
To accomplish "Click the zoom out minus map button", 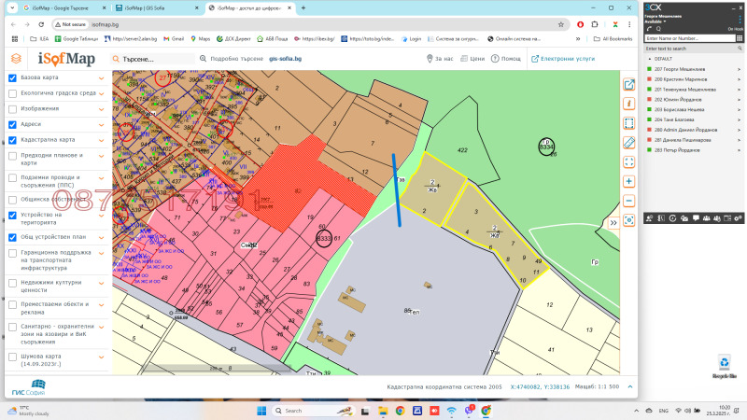I will point(628,200).
